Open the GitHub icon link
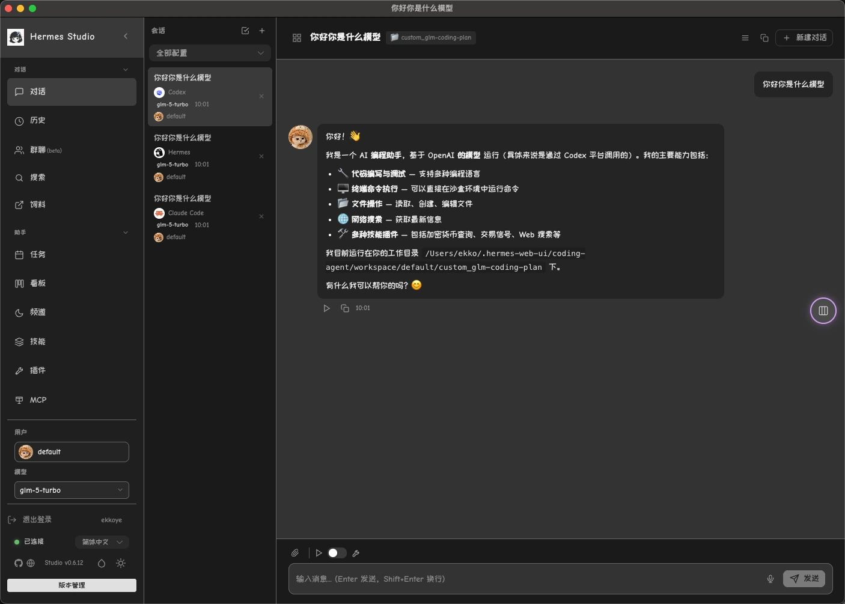The image size is (845, 604). 19,563
